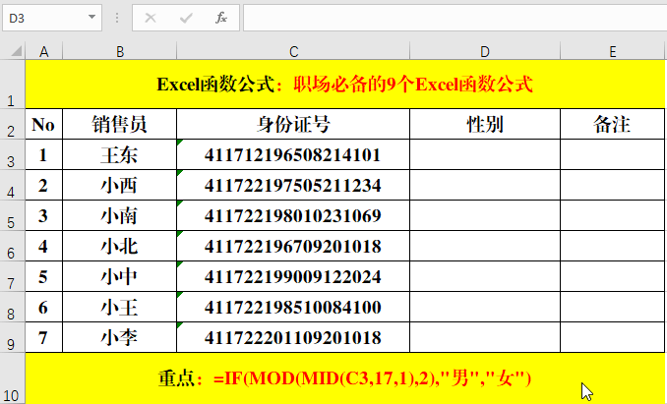Select row 8 header
The image size is (667, 404).
coord(13,307)
